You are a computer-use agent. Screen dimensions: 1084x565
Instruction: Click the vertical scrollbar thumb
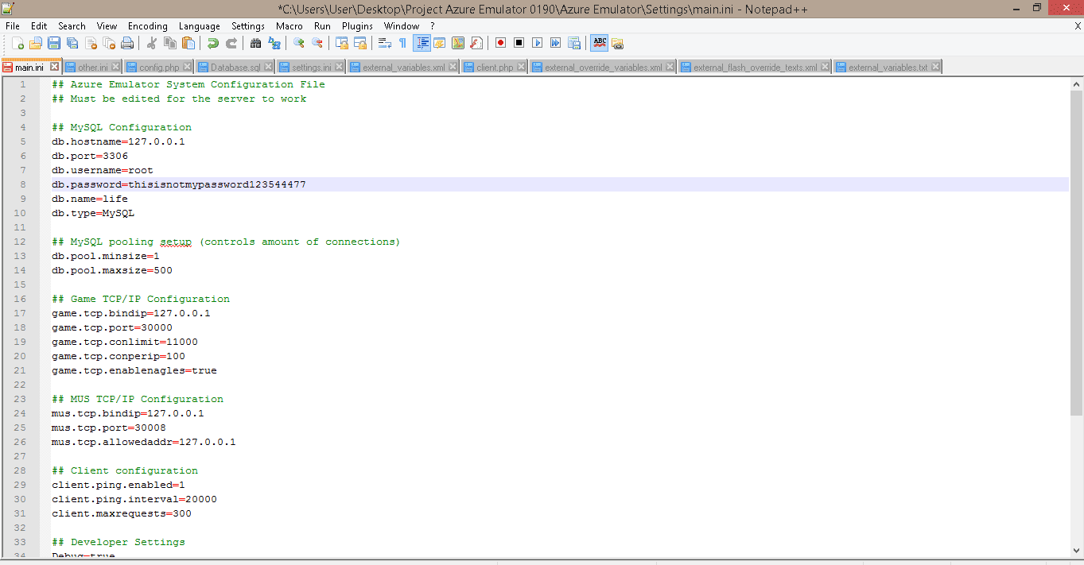click(x=1077, y=253)
